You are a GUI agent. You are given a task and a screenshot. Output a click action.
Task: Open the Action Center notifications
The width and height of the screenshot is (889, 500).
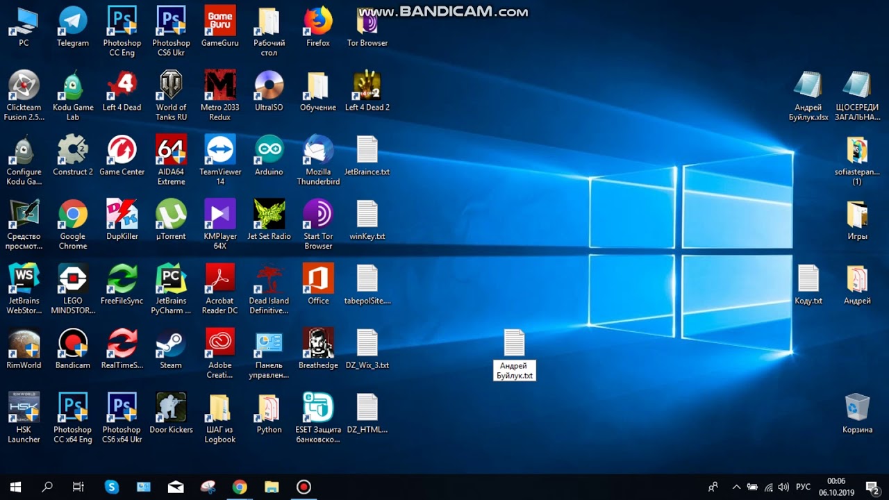click(872, 487)
